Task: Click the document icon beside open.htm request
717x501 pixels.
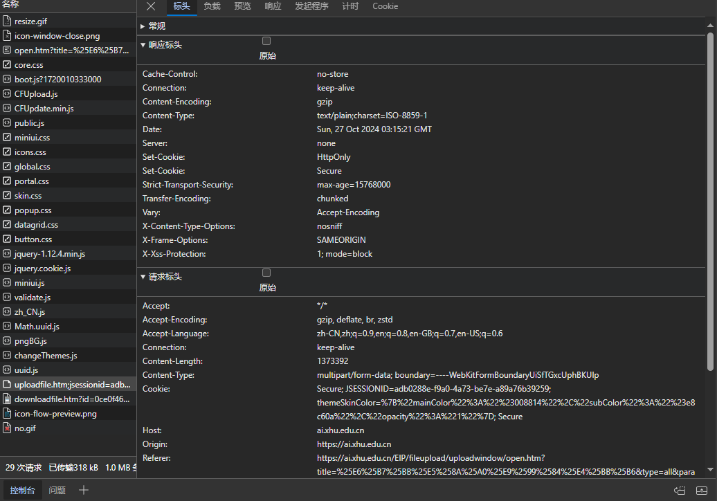Action: coord(7,51)
